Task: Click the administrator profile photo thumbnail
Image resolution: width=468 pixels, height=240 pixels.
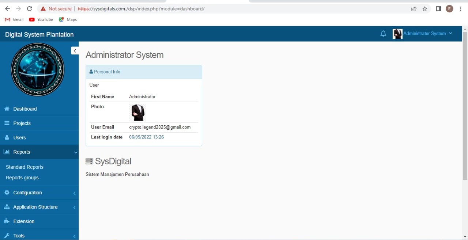Action: pyautogui.click(x=137, y=112)
